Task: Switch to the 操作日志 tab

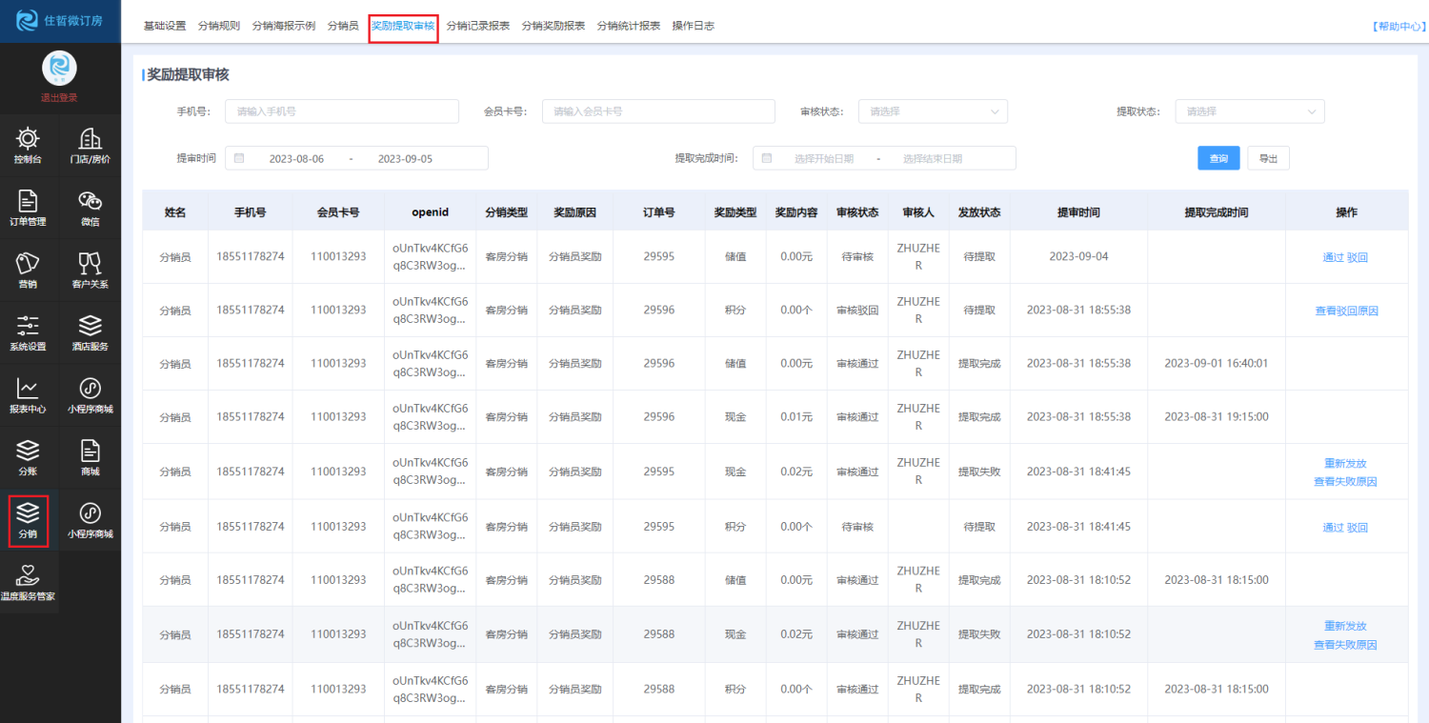Action: pos(694,26)
